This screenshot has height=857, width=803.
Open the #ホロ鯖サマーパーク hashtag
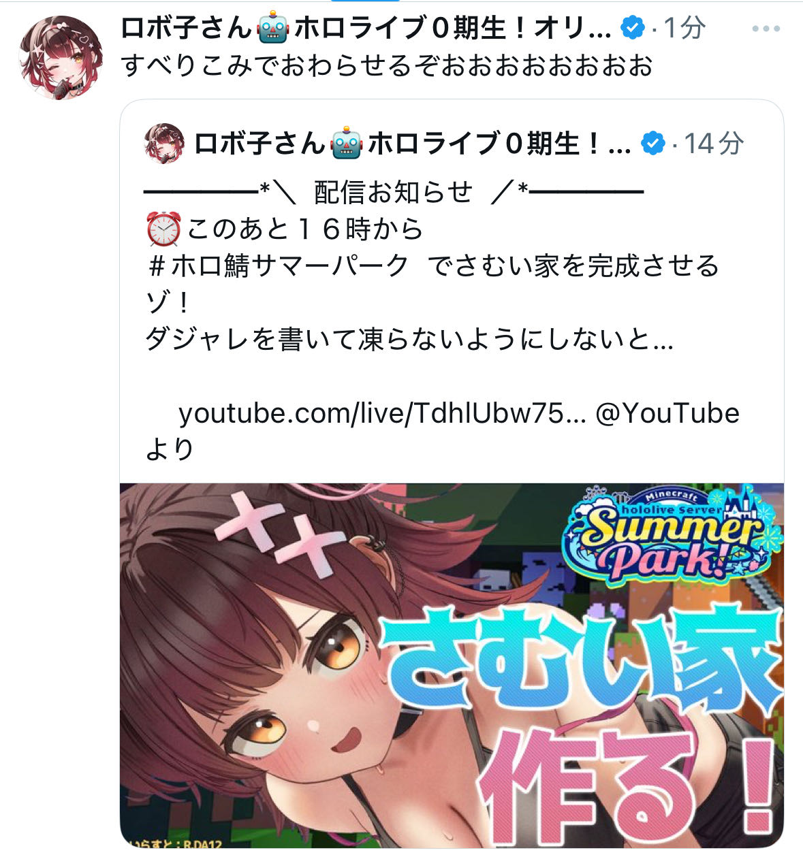click(x=278, y=265)
